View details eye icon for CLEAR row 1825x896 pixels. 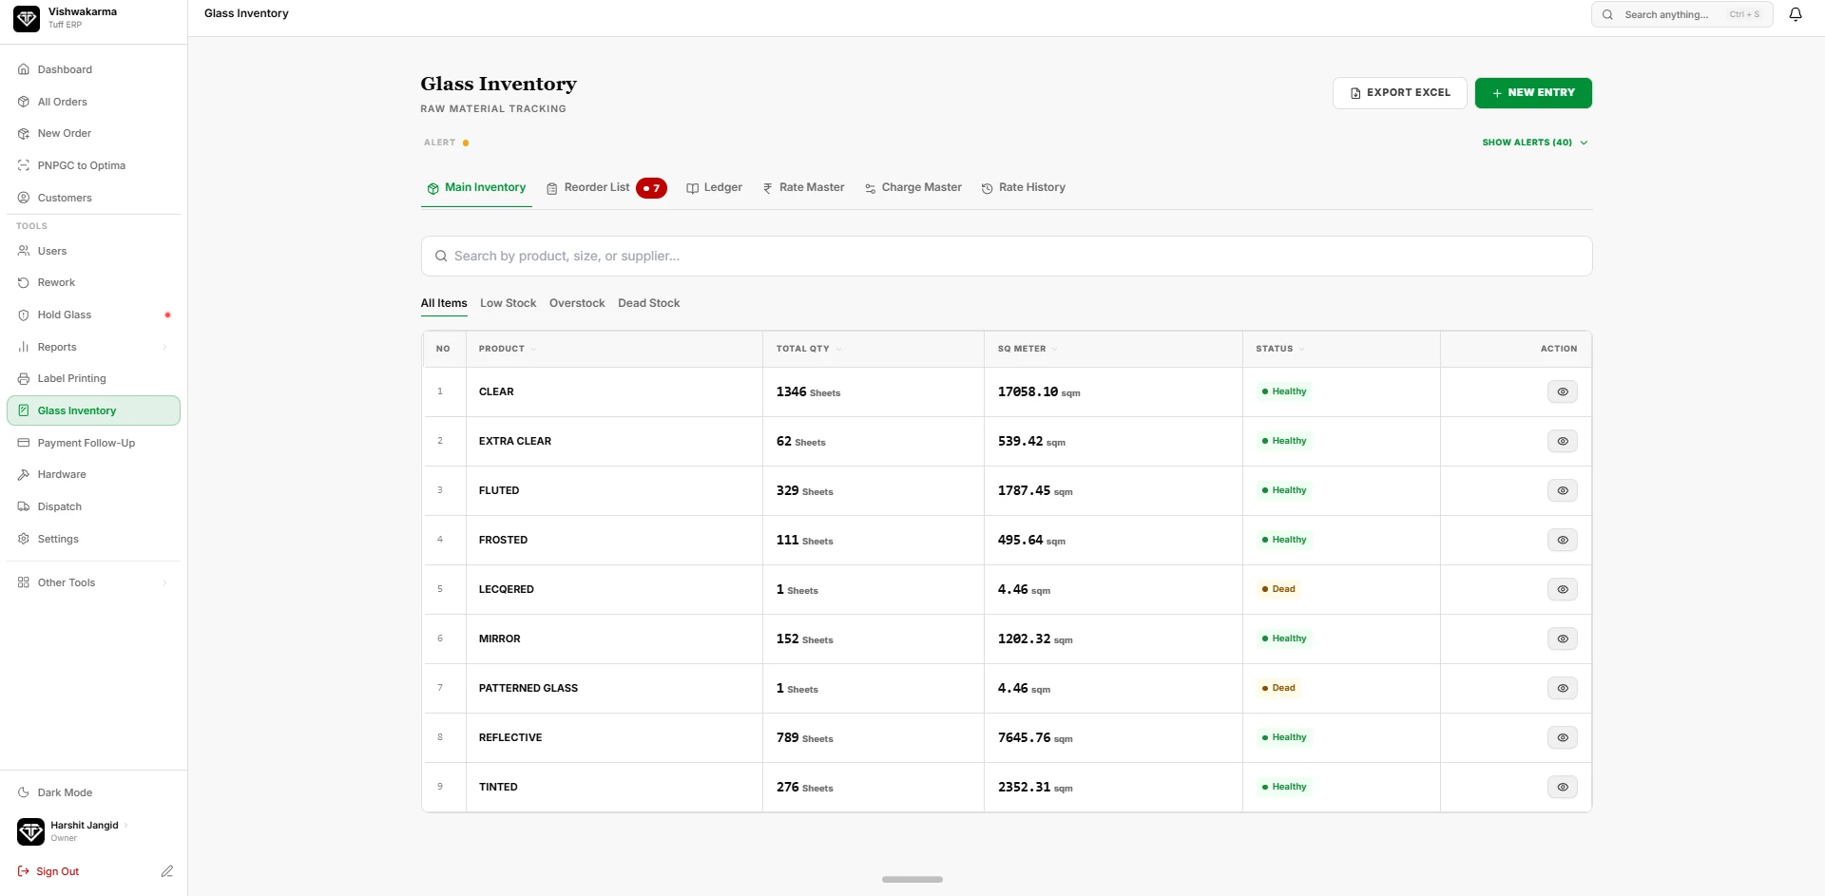click(x=1562, y=391)
